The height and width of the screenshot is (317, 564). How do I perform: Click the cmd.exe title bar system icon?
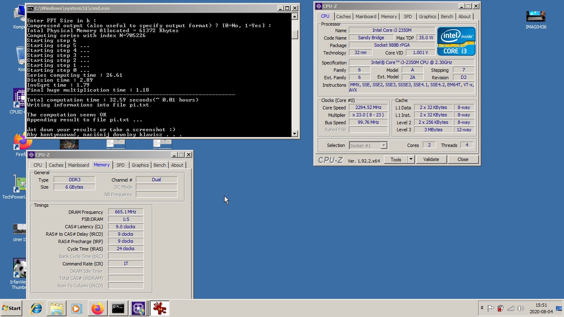[30, 8]
